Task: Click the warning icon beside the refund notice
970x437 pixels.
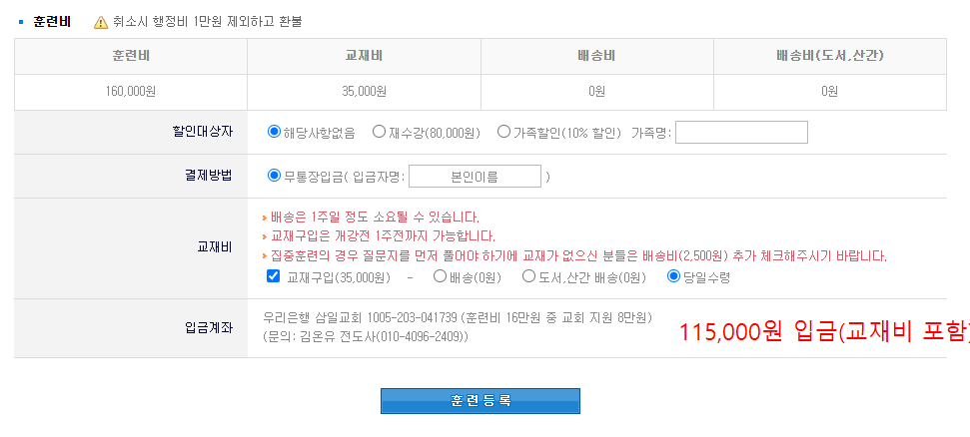Action: tap(100, 21)
